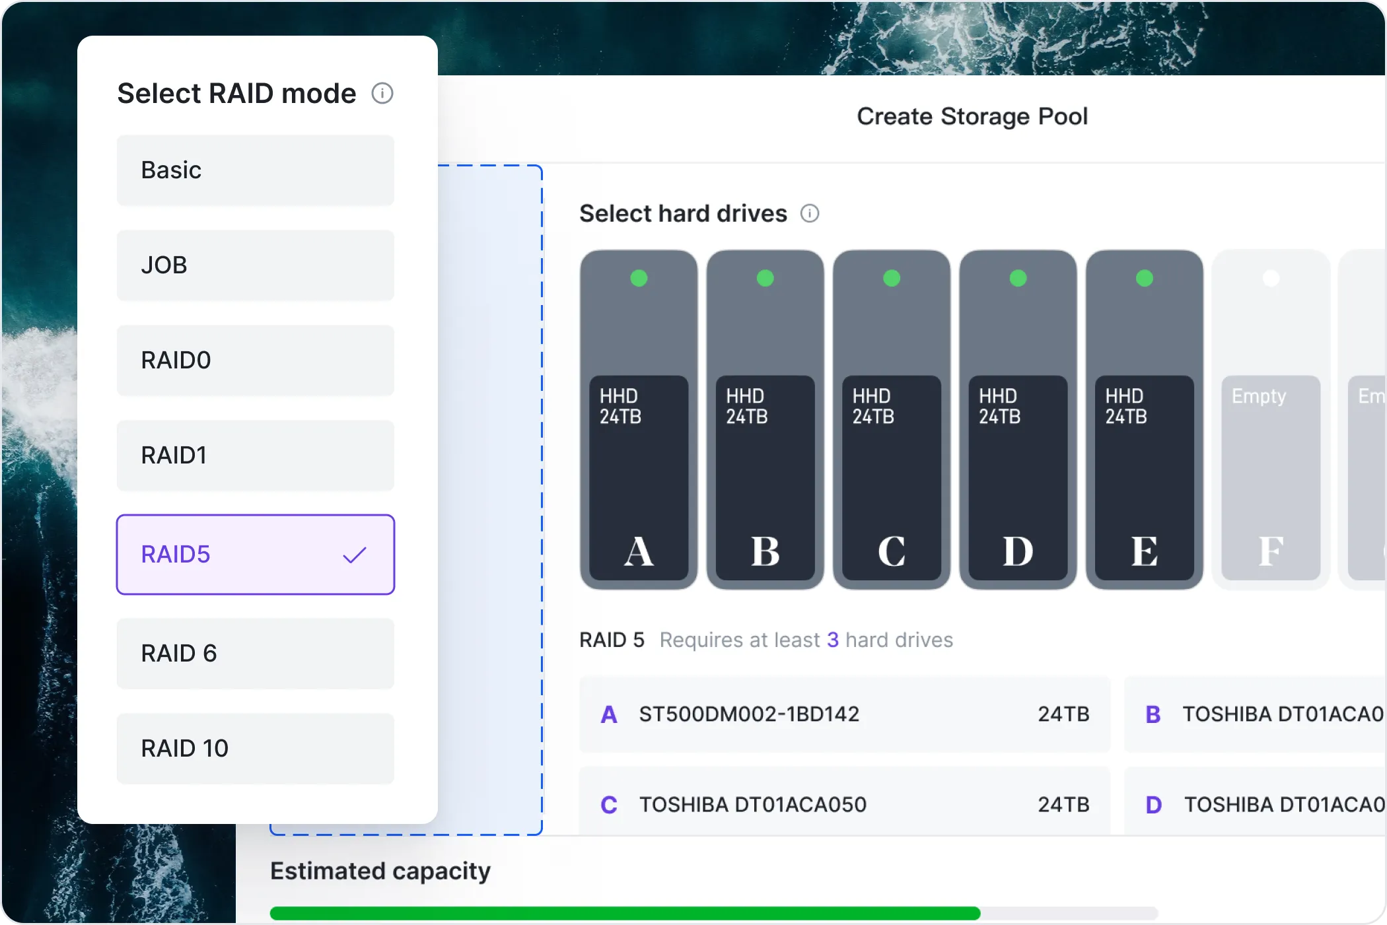Click green status light on drive E
1387x925 pixels.
pyautogui.click(x=1145, y=279)
